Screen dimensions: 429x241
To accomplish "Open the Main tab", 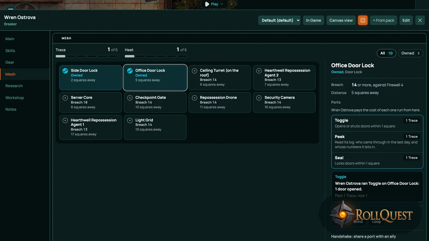I will [25, 39].
